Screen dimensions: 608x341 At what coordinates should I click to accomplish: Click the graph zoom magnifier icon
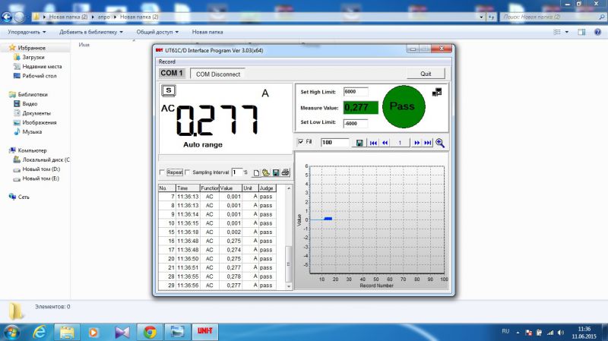point(439,143)
